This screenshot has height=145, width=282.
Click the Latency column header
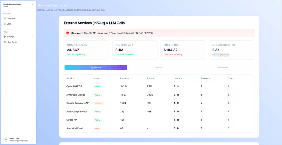coord(178,78)
